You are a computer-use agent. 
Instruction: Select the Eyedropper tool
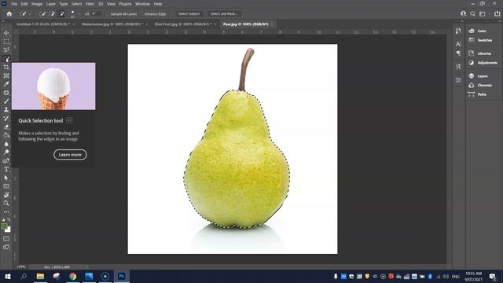click(x=6, y=84)
